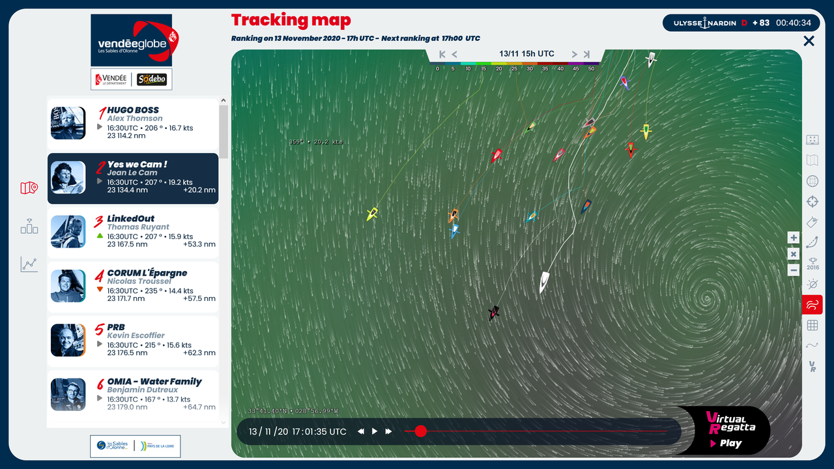Toggle the day/night sun icon

pos(812,284)
